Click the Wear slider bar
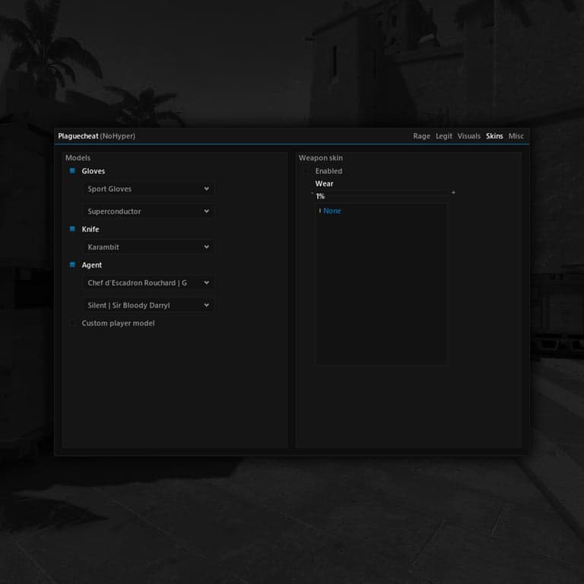584x584 pixels. pos(382,193)
